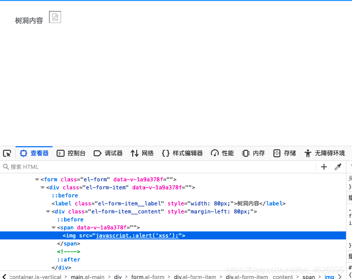The width and height of the screenshot is (352, 279).
Task: Focus the 搜索 HTML search field
Action: pos(157,167)
